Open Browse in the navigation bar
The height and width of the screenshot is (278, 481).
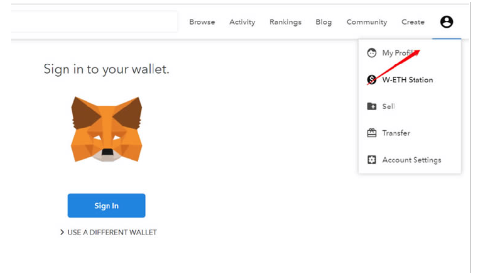pos(202,22)
